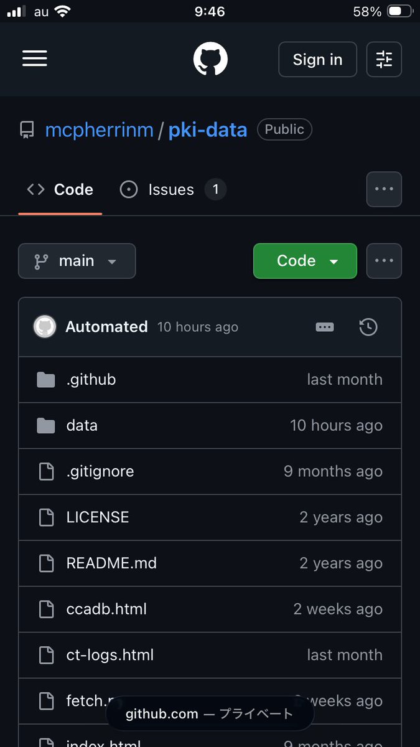Open the main branch dropdown
The width and height of the screenshot is (420, 747).
[x=77, y=261]
